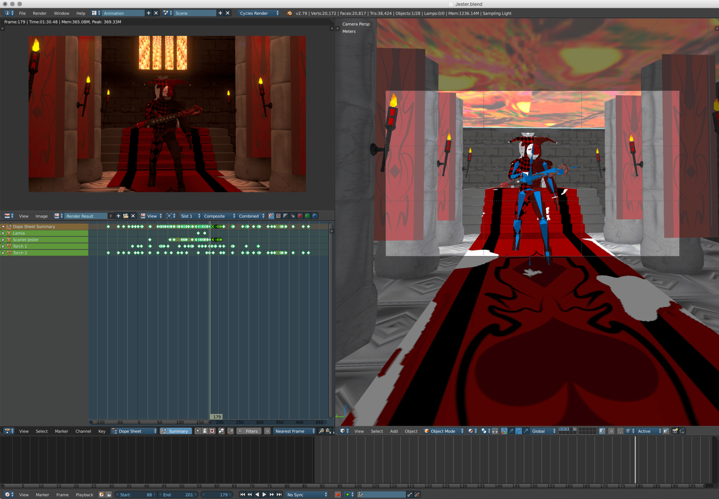This screenshot has width=719, height=499.
Task: Expand the Lamia channel
Action: point(3,233)
